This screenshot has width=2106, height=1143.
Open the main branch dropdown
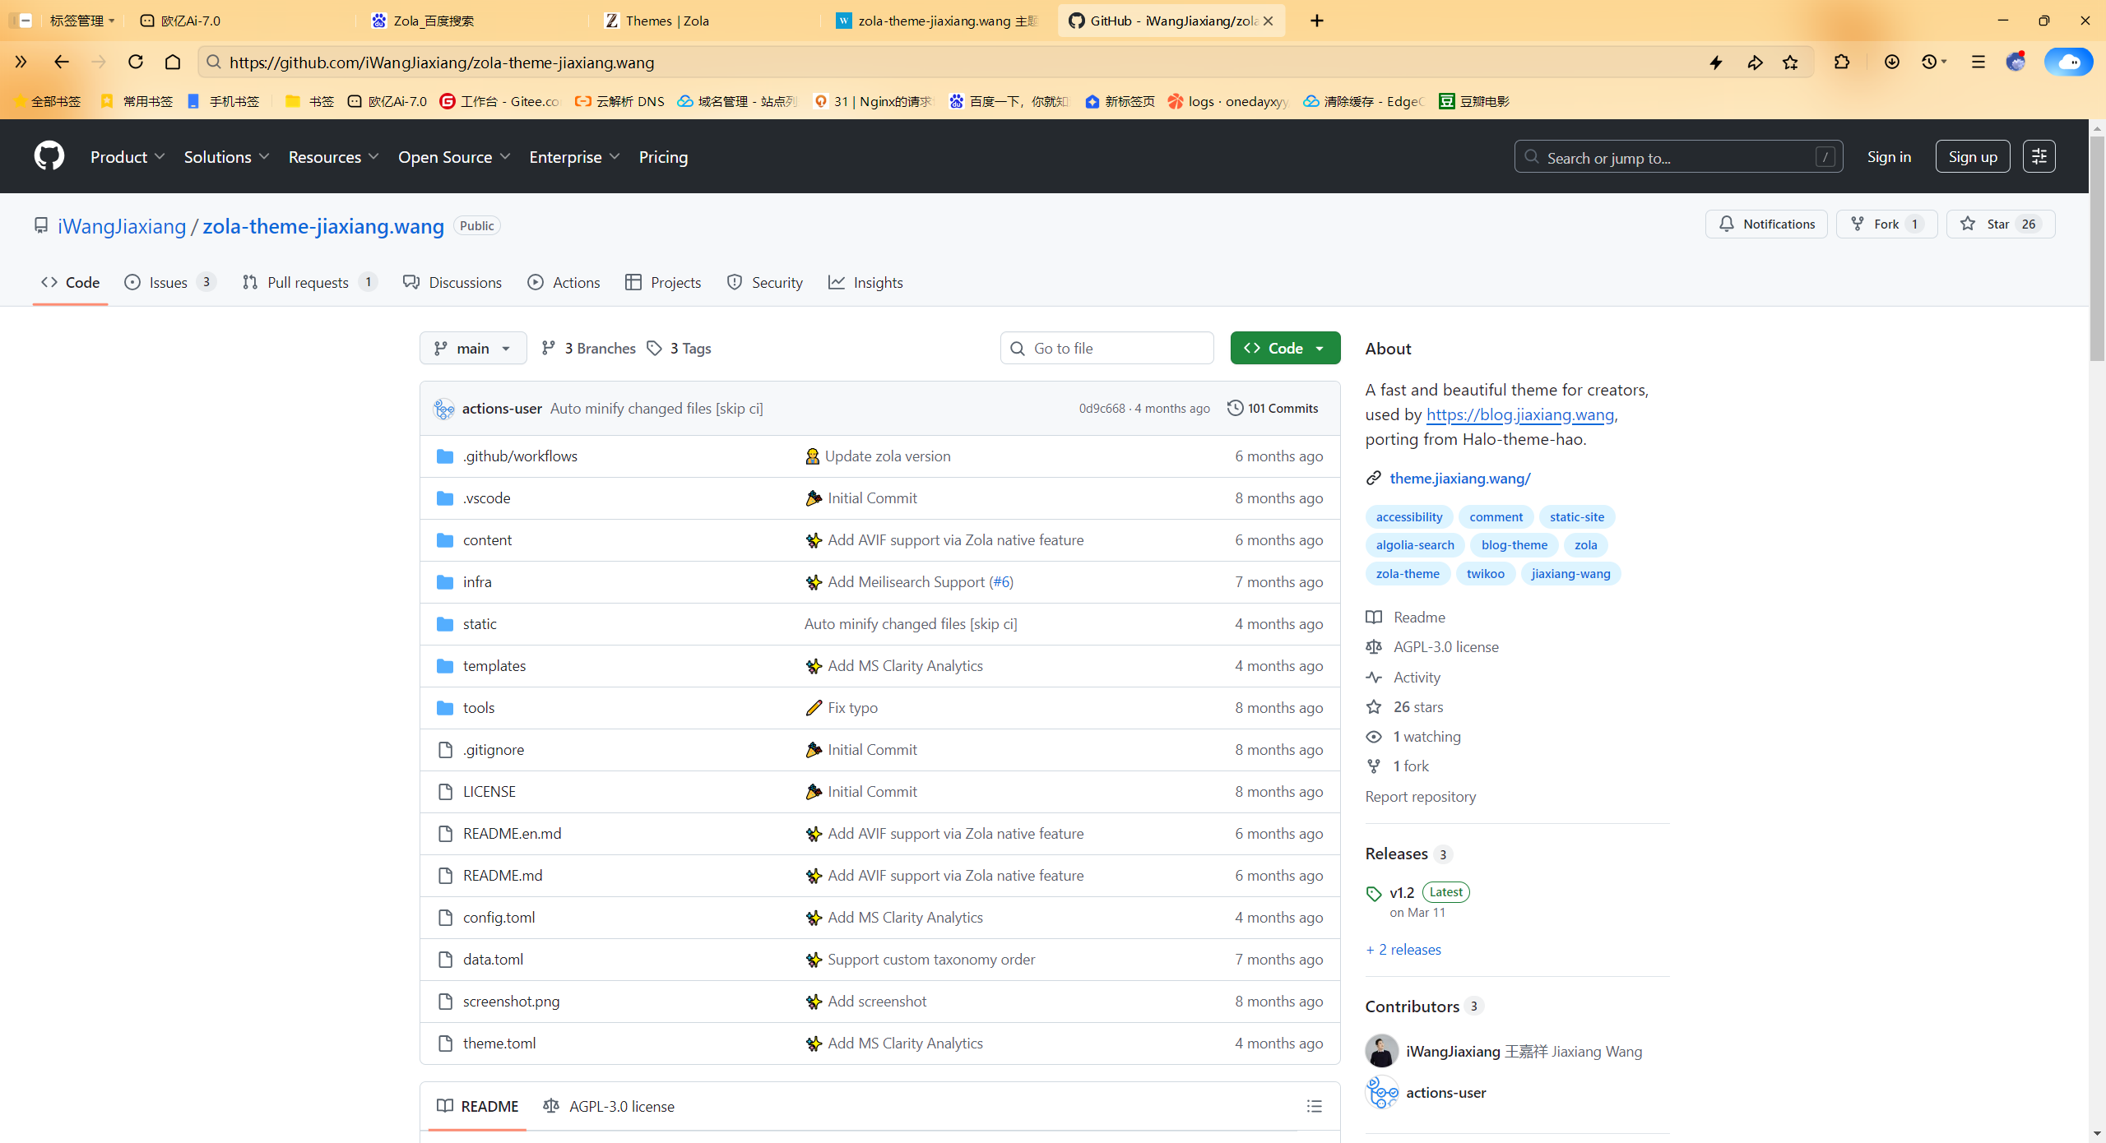pos(473,348)
